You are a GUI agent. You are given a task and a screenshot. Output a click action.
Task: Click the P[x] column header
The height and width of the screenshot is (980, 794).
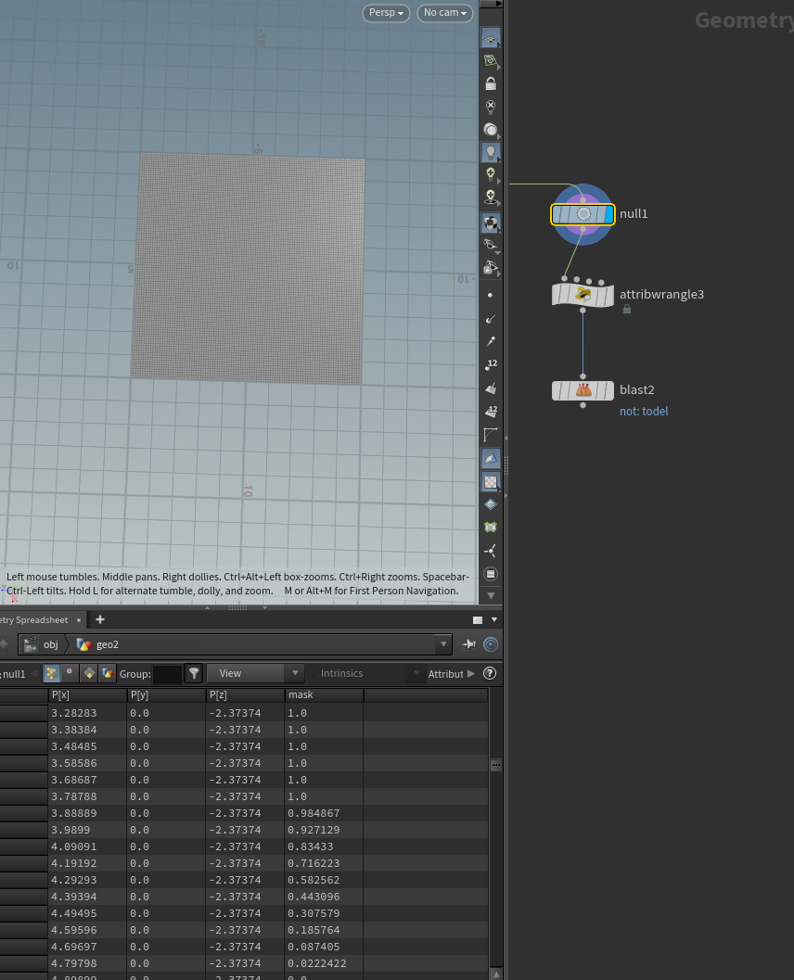click(87, 695)
